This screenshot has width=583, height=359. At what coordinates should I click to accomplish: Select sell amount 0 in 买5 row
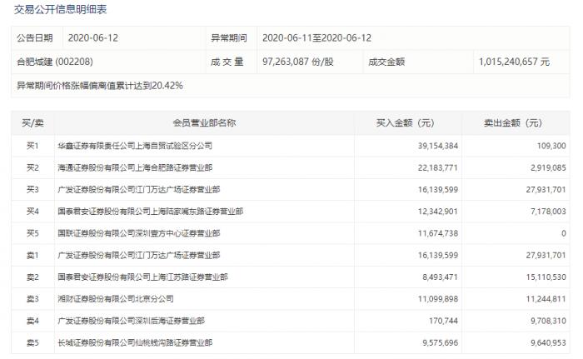563,233
